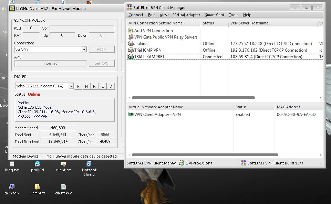This screenshot has height=204, width=331.
Task: Click the MAC Address column header
Action: click(x=299, y=107)
